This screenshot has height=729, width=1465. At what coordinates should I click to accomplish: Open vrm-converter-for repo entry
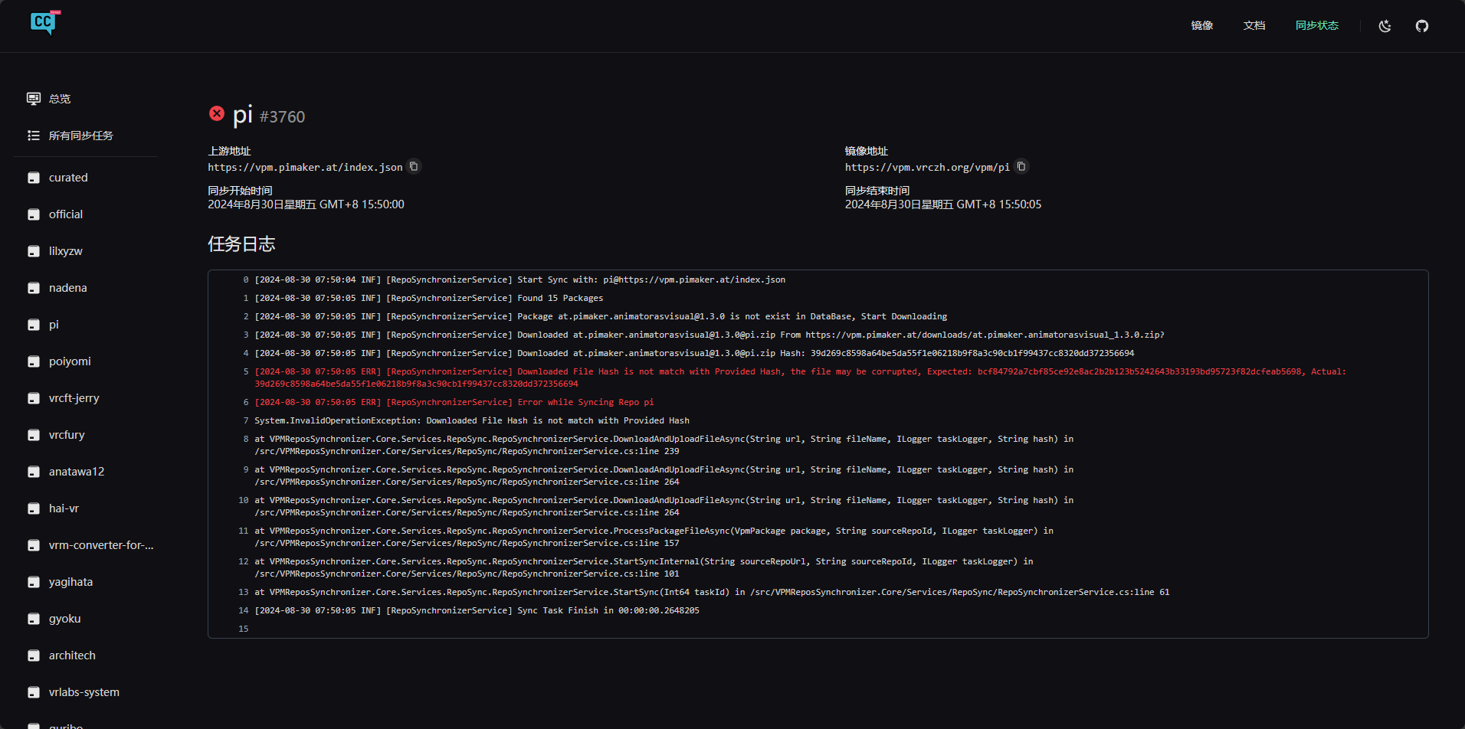tap(100, 545)
